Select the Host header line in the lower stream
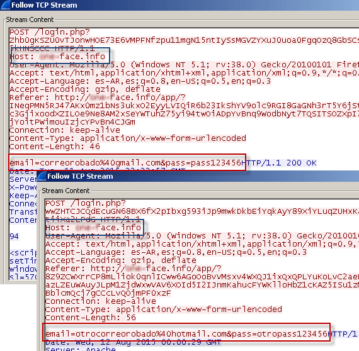 93,228
